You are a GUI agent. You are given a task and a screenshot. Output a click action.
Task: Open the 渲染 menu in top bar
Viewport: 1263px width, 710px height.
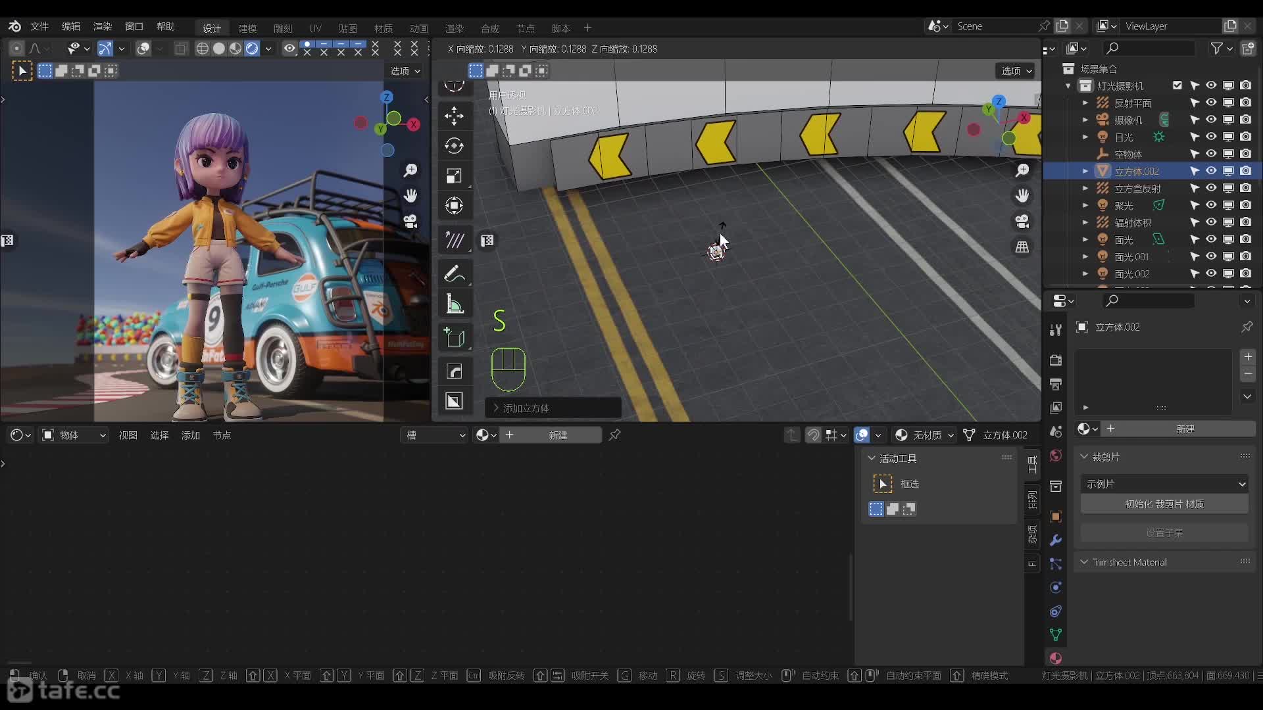tap(103, 26)
